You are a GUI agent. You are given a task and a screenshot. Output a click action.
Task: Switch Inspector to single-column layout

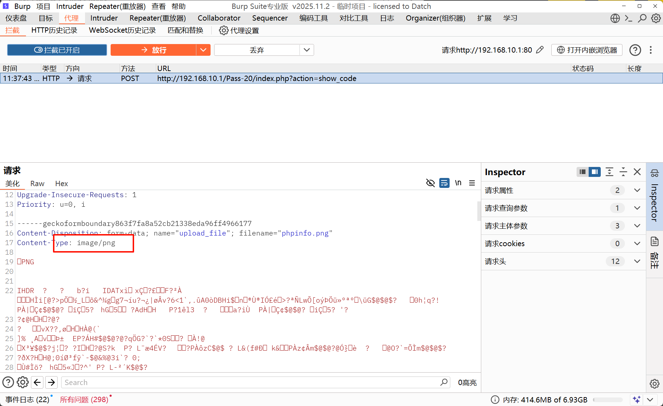[x=582, y=172]
